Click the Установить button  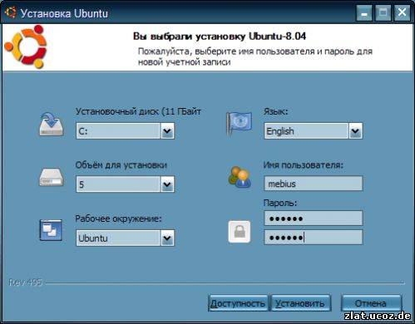[x=301, y=303]
